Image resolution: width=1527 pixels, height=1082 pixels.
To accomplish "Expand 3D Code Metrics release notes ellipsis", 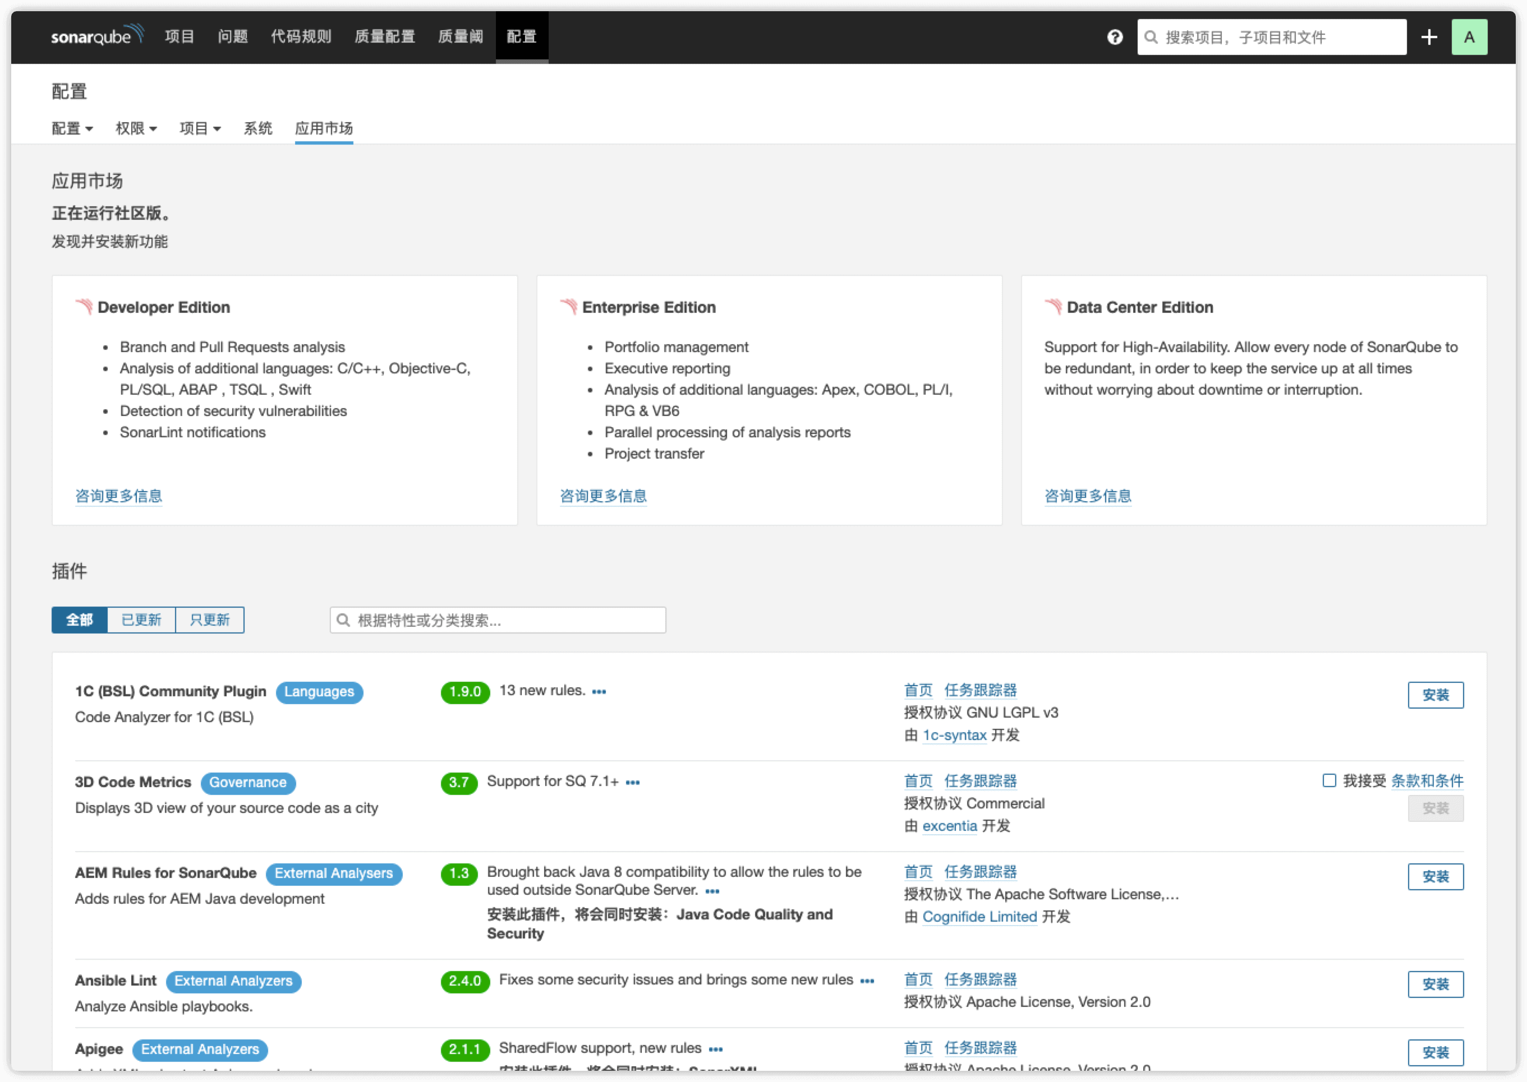I will (x=633, y=782).
